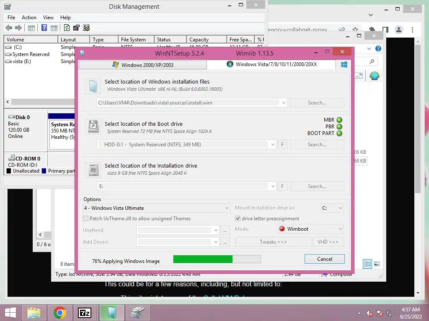Screen dimensions: 429x321
Task: Open the blue Help icon in Disk Management toolbar
Action: pos(44,28)
